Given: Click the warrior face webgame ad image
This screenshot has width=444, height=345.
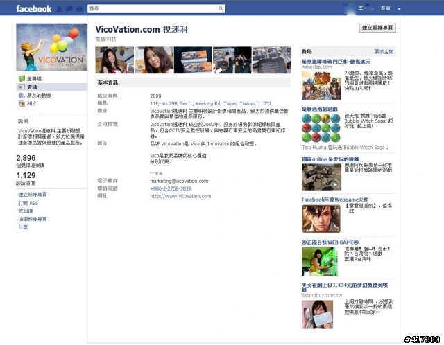Looking at the screenshot, I should [x=321, y=219].
